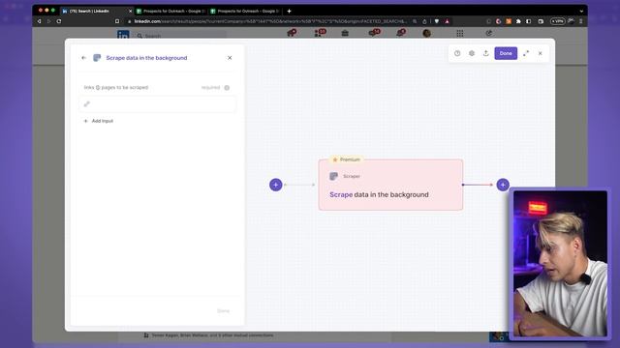Open the info tooltip beside required

tap(227, 88)
